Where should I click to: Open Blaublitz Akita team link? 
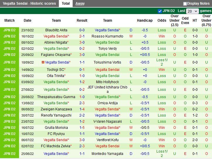[x=56, y=30]
